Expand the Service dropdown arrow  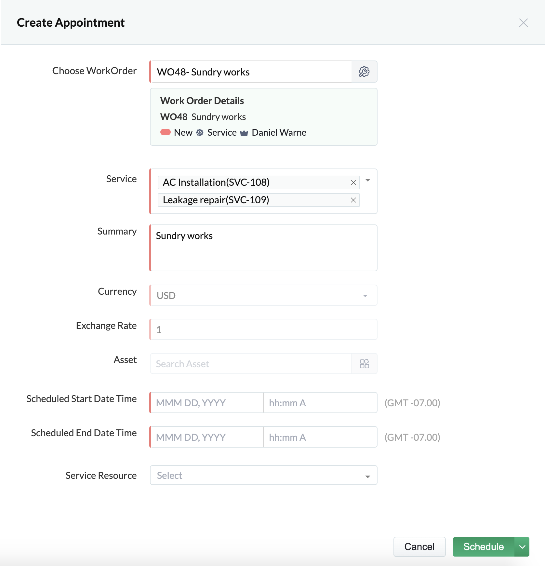tap(368, 180)
